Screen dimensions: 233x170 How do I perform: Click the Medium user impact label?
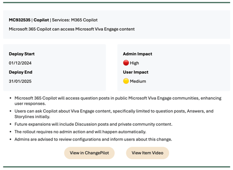tap(138, 81)
